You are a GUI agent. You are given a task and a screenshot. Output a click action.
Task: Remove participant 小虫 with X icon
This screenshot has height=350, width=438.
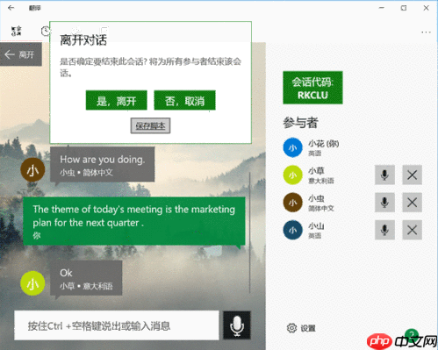[x=412, y=203]
